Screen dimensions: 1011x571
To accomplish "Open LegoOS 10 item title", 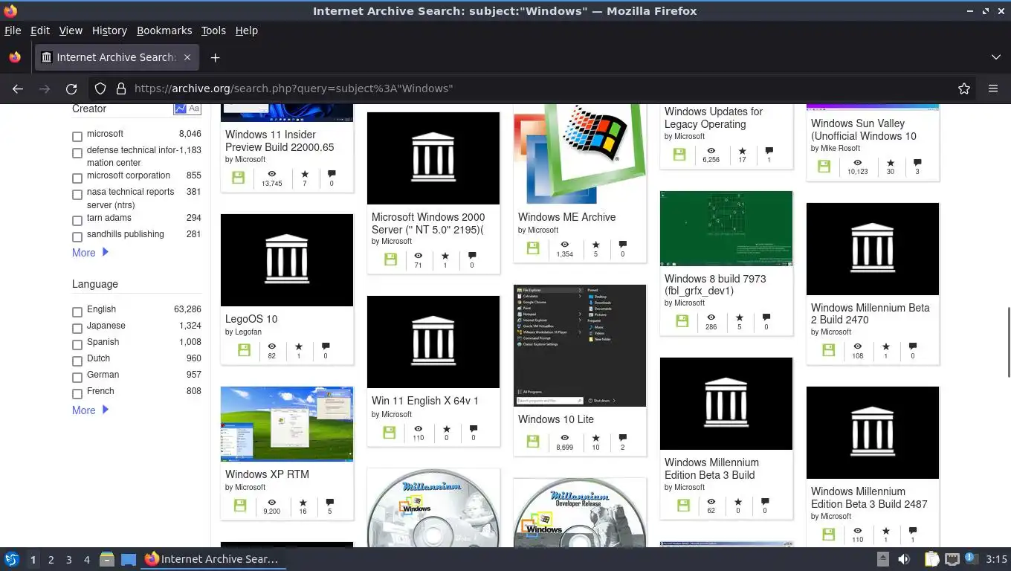I will click(x=251, y=319).
